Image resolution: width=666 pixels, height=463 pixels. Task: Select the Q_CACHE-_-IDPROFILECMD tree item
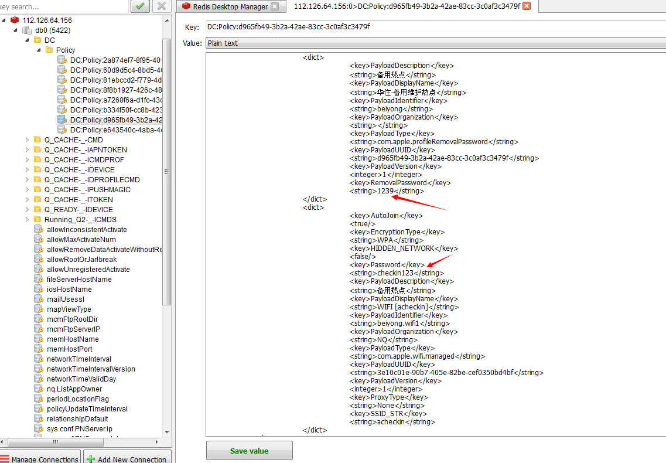[92, 179]
